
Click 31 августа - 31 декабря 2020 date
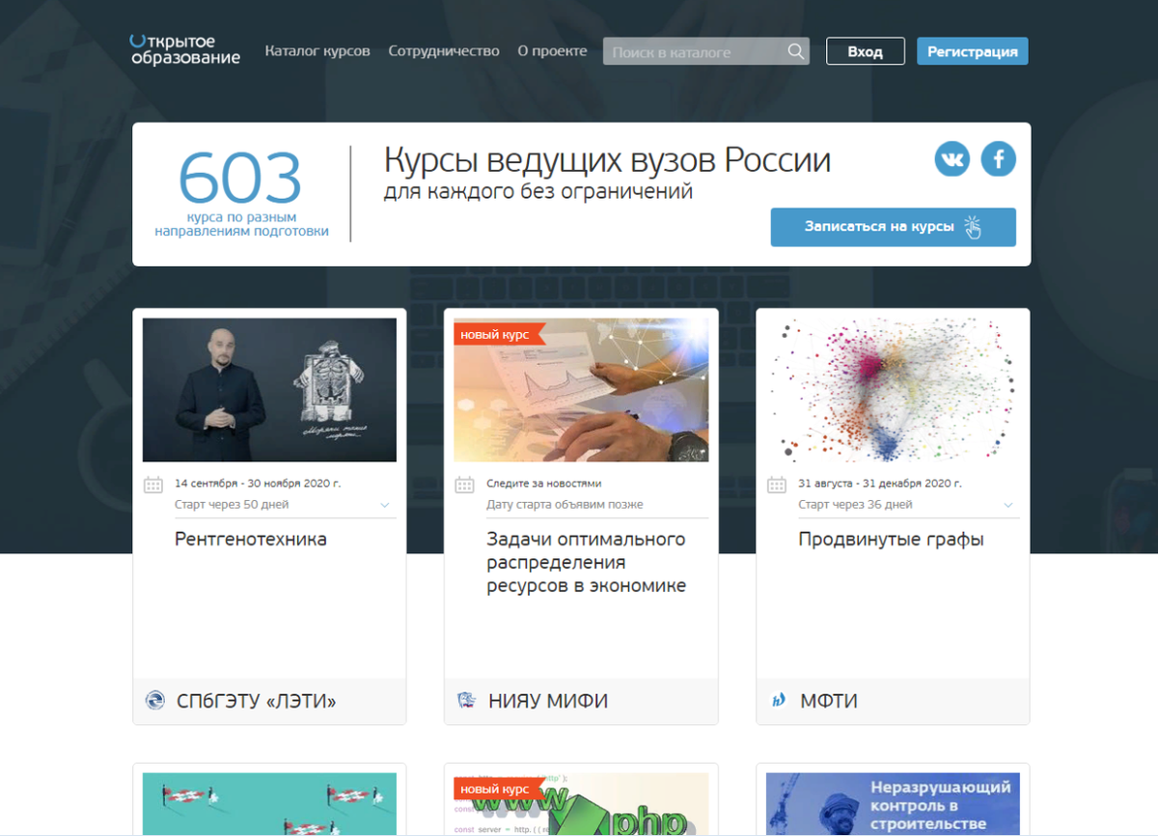[880, 484]
